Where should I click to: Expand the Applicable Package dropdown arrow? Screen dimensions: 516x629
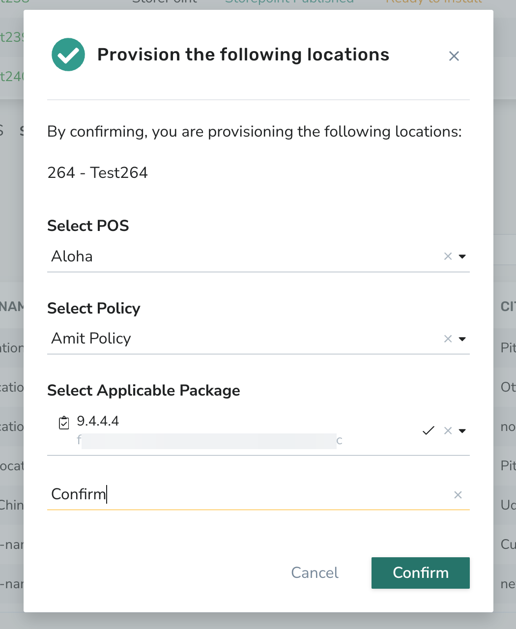462,431
